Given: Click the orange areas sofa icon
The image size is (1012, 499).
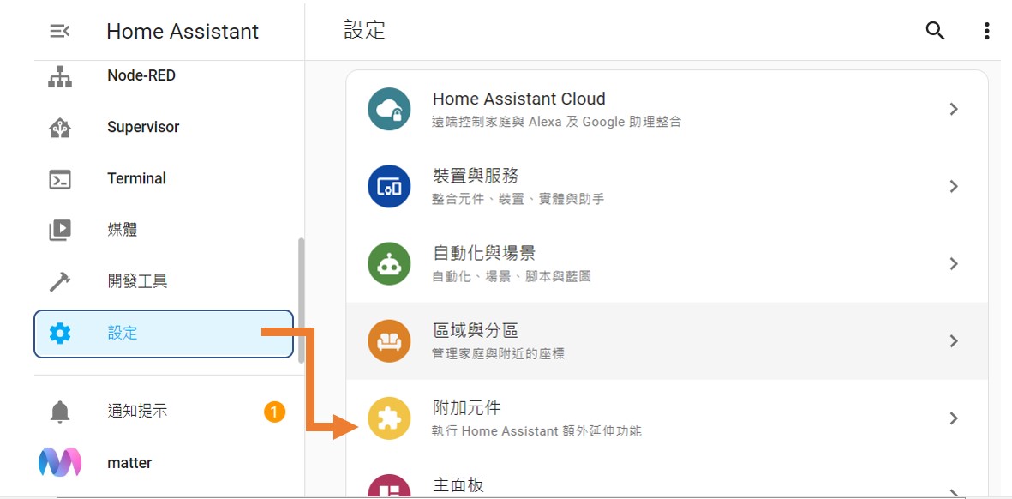Looking at the screenshot, I should tap(389, 341).
